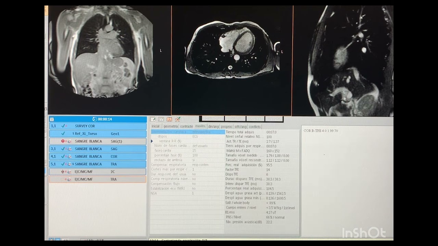Viewport: 438px width, 246px height.
Task: Click the PNS / Nivel info row
Action: click(x=262, y=217)
